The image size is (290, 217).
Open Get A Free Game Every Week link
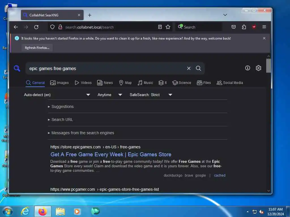[x=111, y=155]
